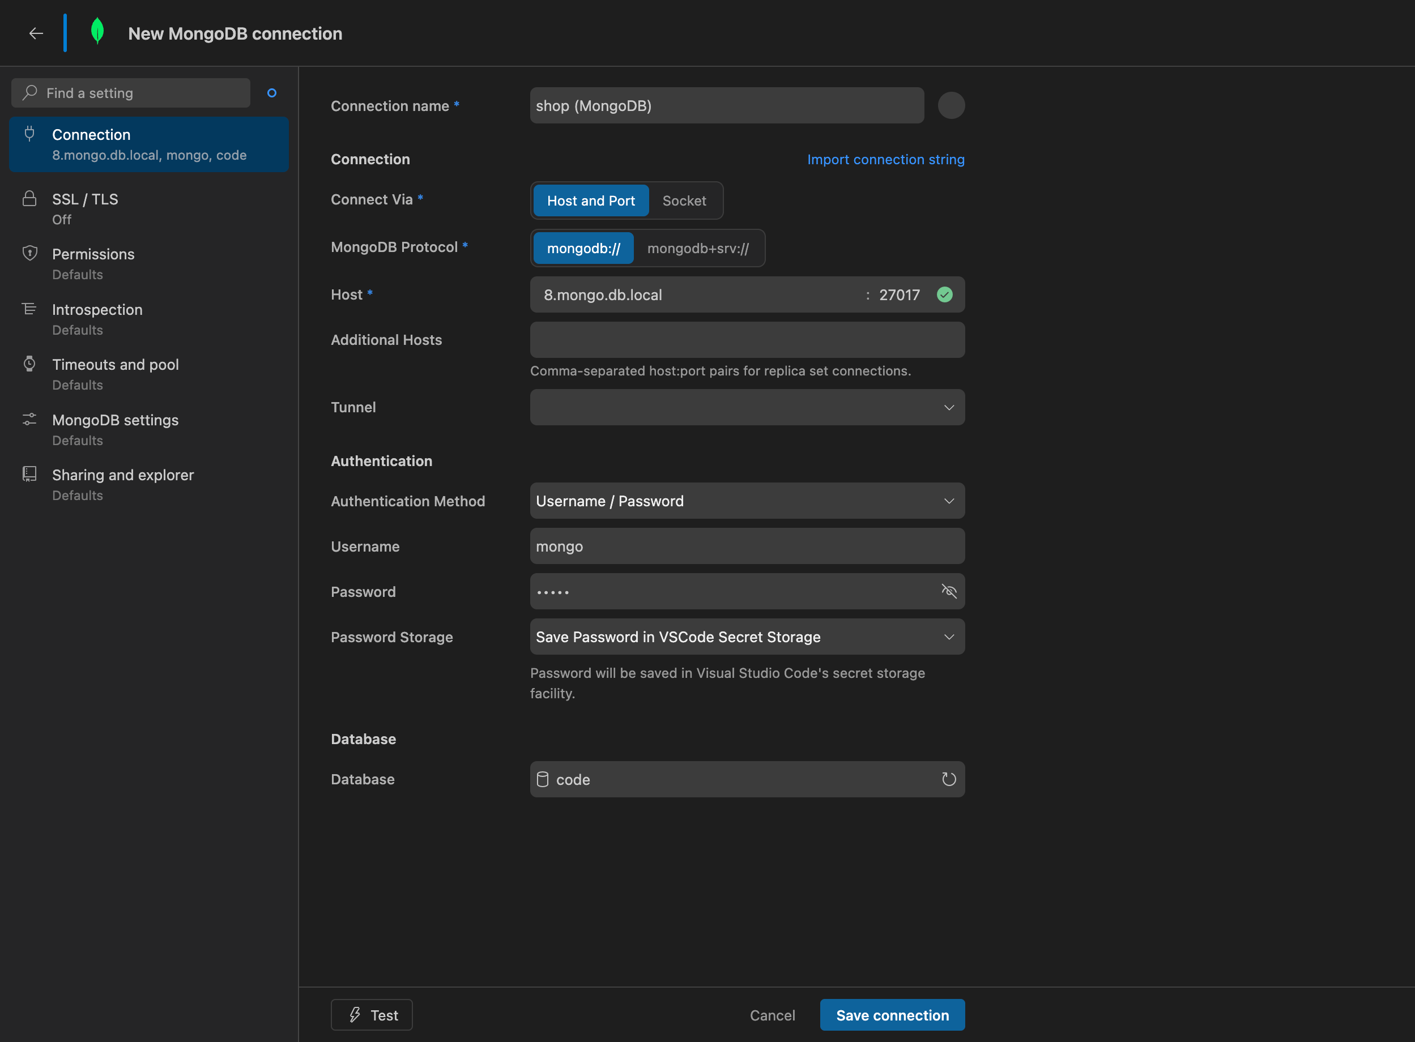Click the Additional Hosts input field

[747, 340]
